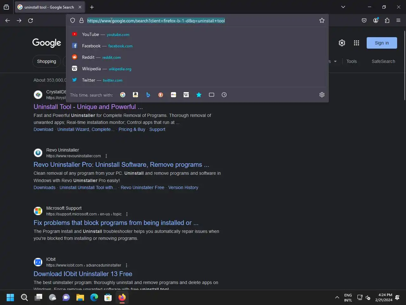The width and height of the screenshot is (406, 305).
Task: Click the Google logo
Action: point(47,43)
